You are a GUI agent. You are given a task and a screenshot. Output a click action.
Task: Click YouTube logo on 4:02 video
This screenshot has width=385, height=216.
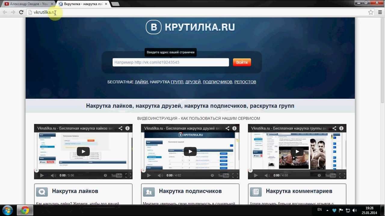point(224,175)
